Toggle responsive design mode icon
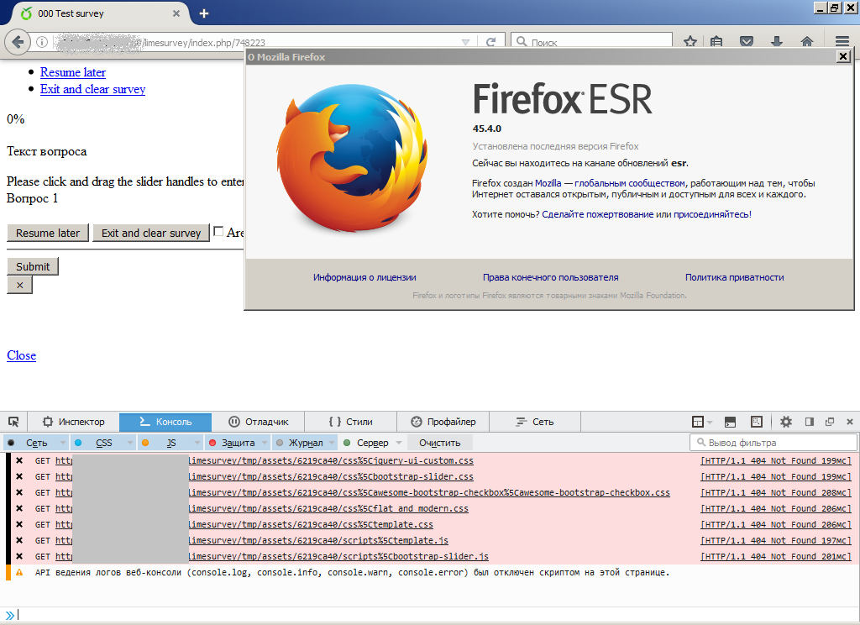 pyautogui.click(x=757, y=422)
